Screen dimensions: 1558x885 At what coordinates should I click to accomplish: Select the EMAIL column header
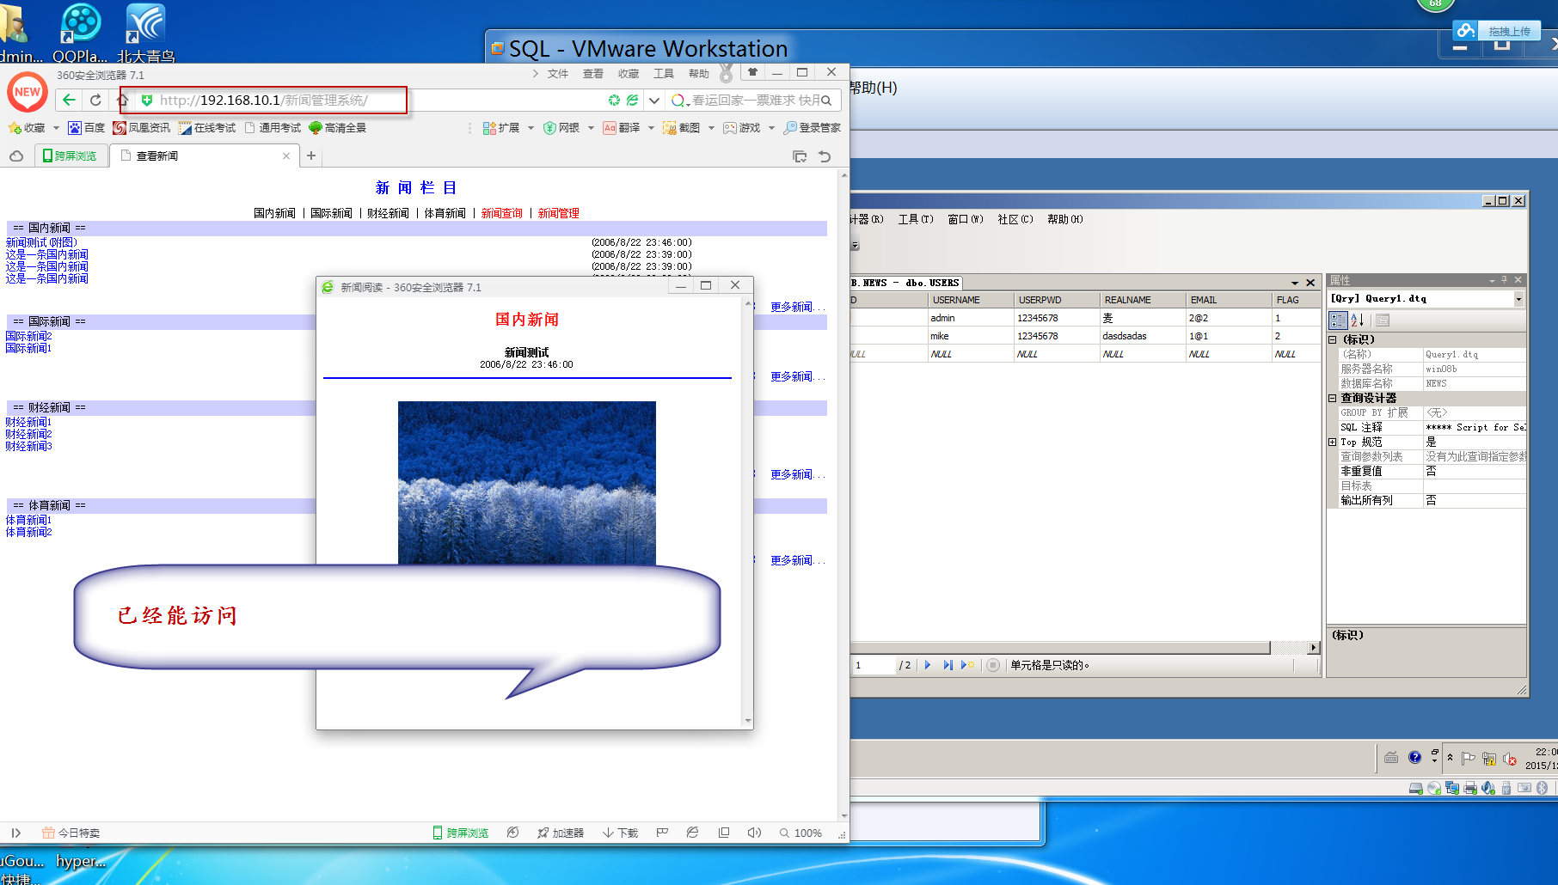(x=1229, y=300)
